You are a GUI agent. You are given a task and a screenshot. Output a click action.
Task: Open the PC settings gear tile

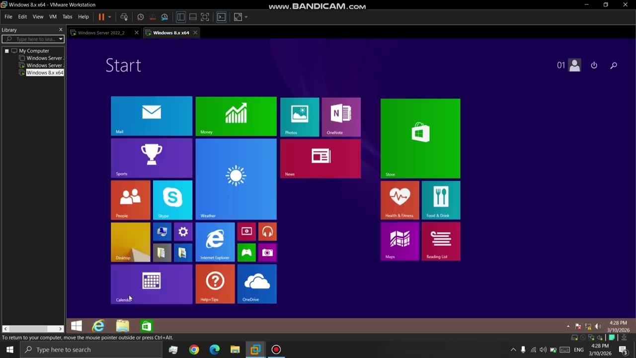pyautogui.click(x=183, y=232)
